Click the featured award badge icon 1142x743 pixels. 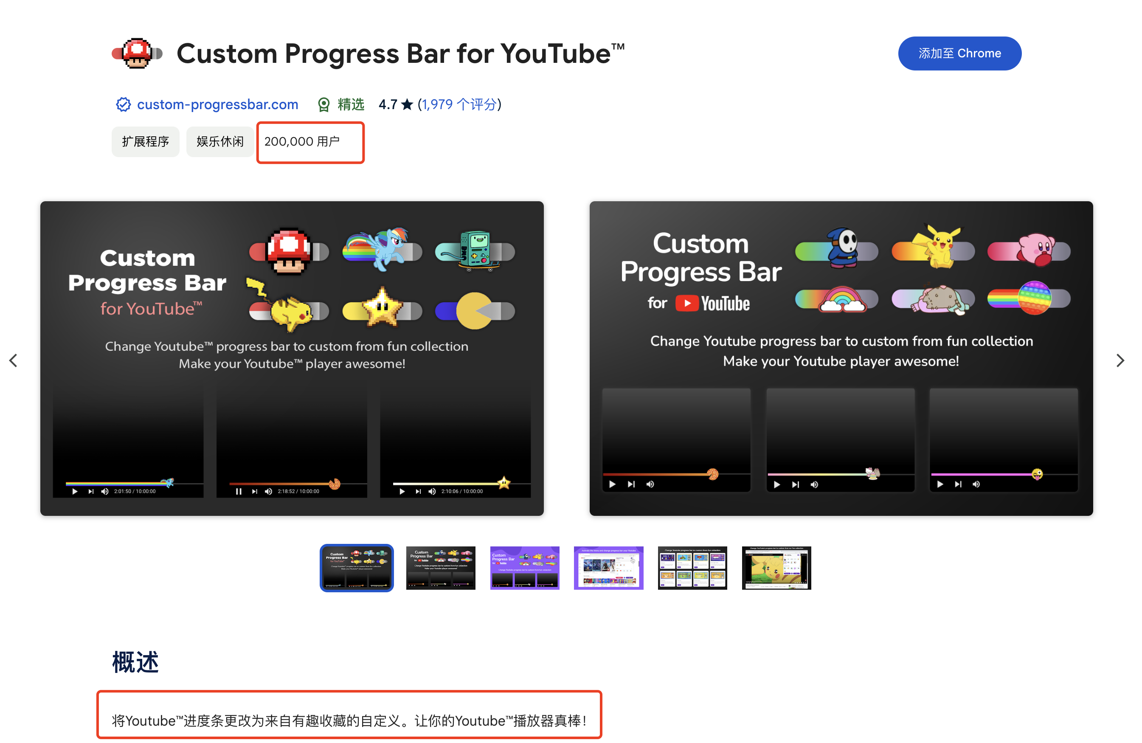324,104
